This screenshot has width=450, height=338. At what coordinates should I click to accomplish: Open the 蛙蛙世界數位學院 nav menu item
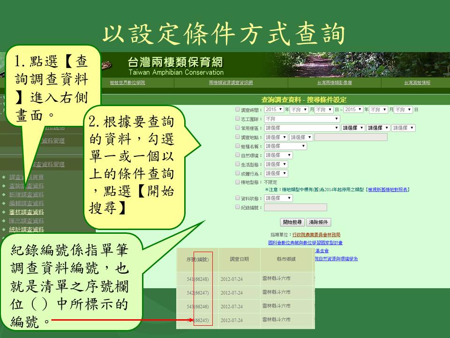(x=127, y=83)
